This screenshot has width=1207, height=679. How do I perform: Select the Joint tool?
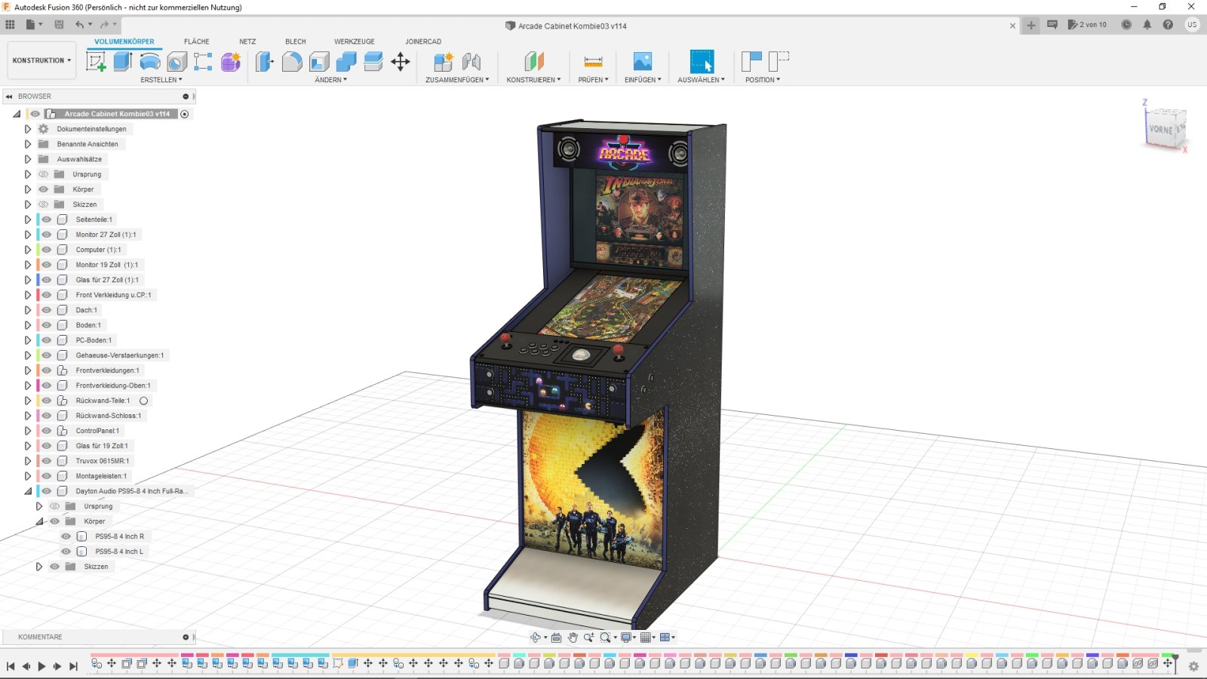click(471, 62)
